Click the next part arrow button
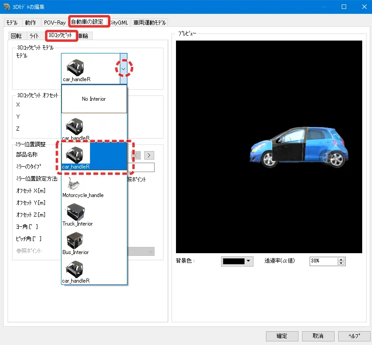The image size is (372, 345). pos(149,155)
